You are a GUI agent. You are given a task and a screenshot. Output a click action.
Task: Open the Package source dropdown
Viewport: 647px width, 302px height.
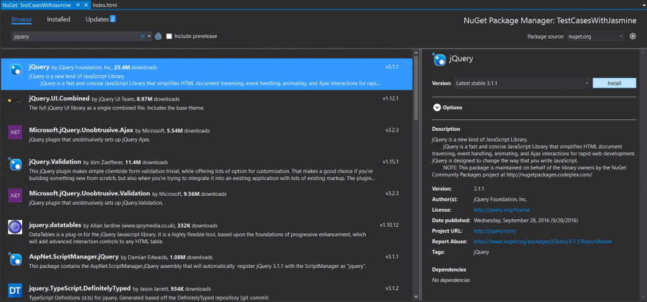[x=595, y=36]
